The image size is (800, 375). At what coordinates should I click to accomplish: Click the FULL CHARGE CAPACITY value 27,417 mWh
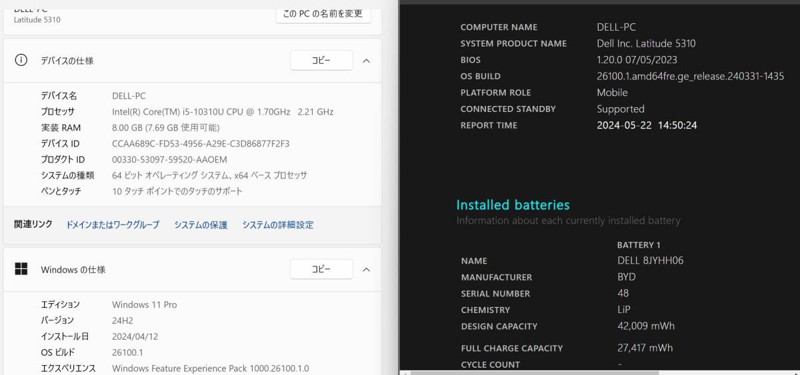(x=645, y=348)
